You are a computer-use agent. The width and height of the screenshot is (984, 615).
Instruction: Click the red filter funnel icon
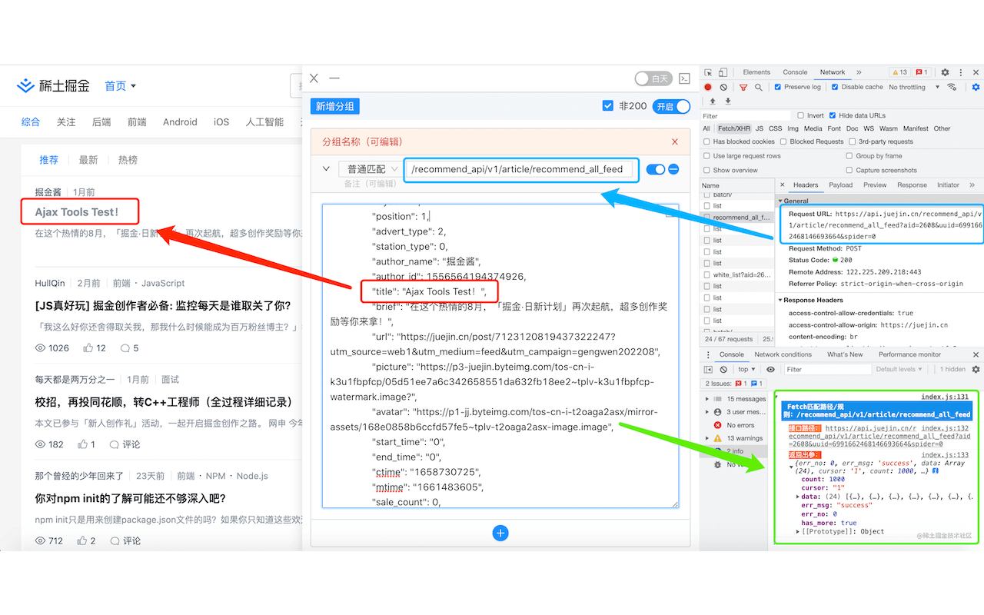(x=743, y=88)
